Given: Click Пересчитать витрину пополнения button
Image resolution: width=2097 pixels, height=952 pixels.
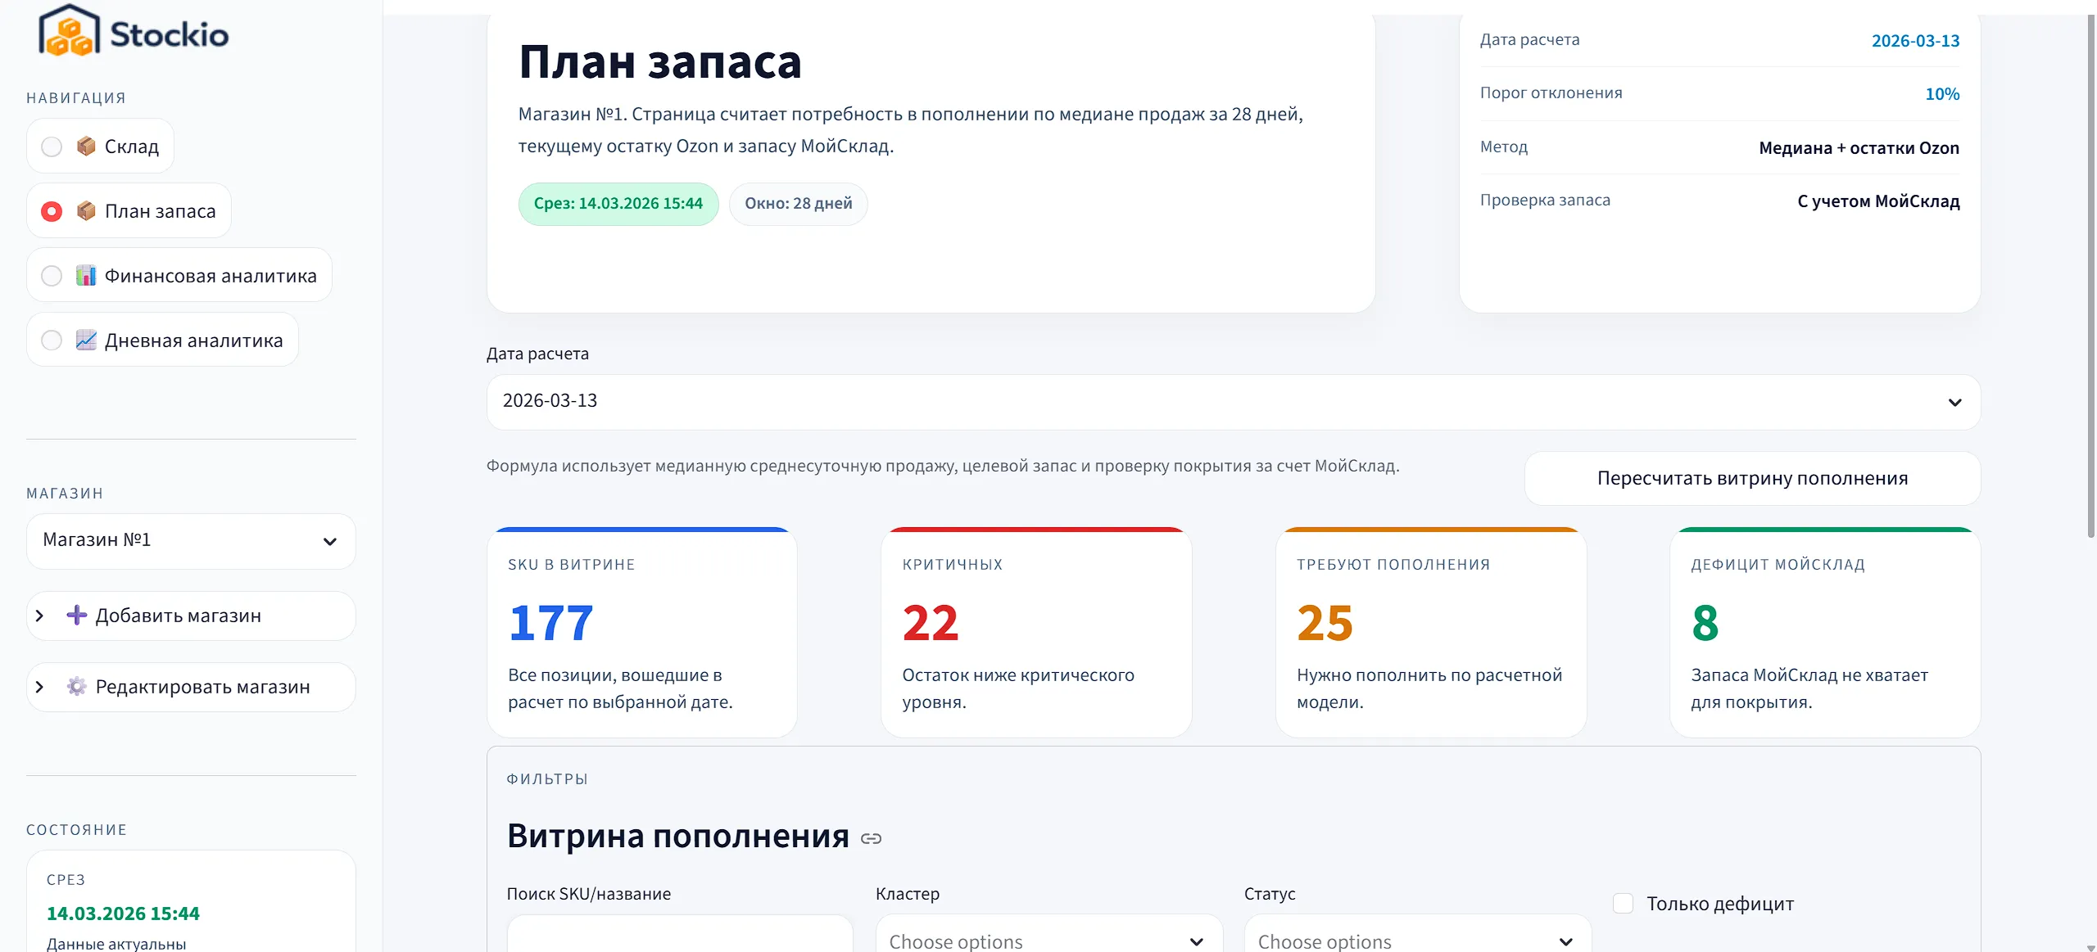Looking at the screenshot, I should pyautogui.click(x=1752, y=477).
